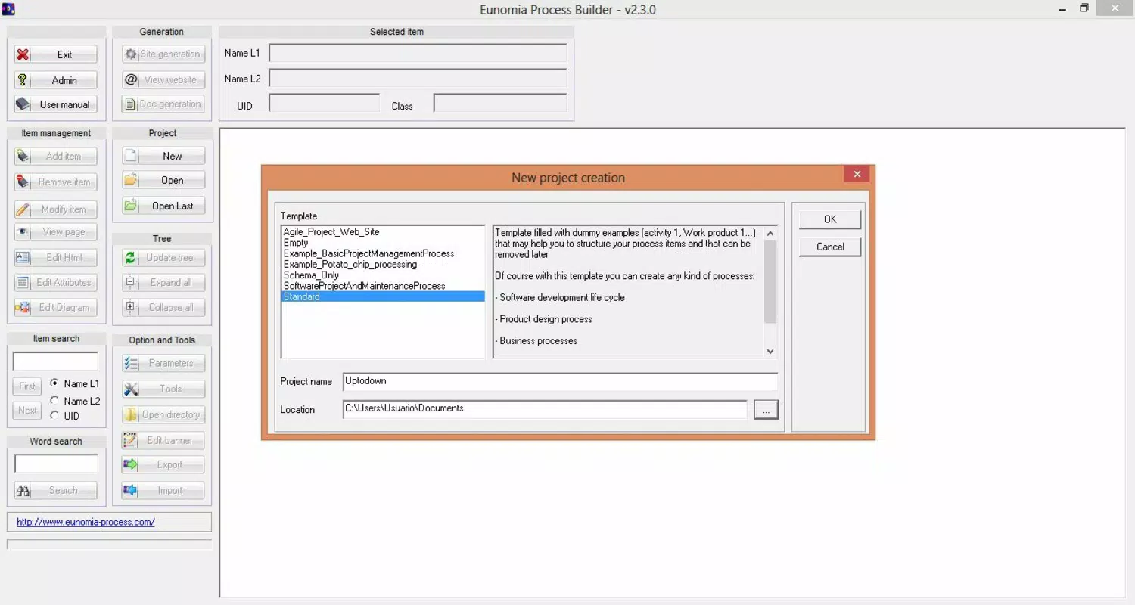The width and height of the screenshot is (1135, 605).
Task: Click Update tree refresh button
Action: click(163, 258)
